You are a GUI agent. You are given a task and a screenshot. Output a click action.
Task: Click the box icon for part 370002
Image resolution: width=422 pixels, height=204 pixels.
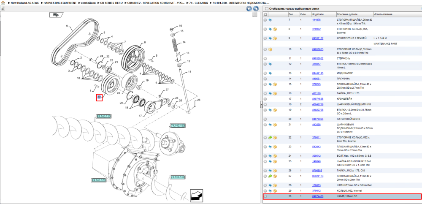click(x=275, y=29)
